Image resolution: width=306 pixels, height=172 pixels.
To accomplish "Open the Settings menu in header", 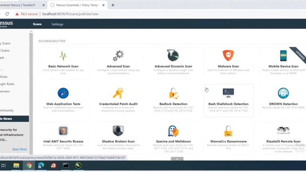I will 57,24.
